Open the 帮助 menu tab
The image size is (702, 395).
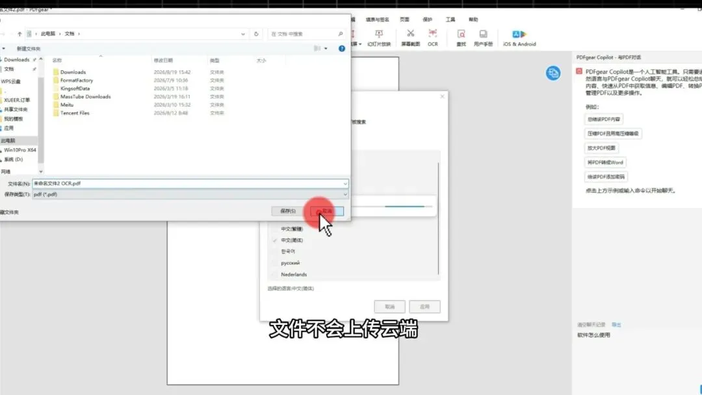[473, 19]
